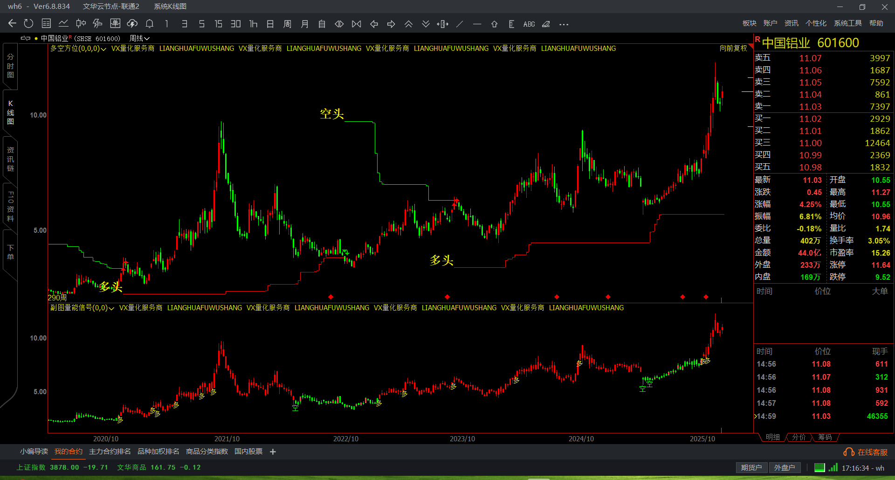Click the back arrow toolbar icon
The image size is (895, 480).
pos(12,24)
